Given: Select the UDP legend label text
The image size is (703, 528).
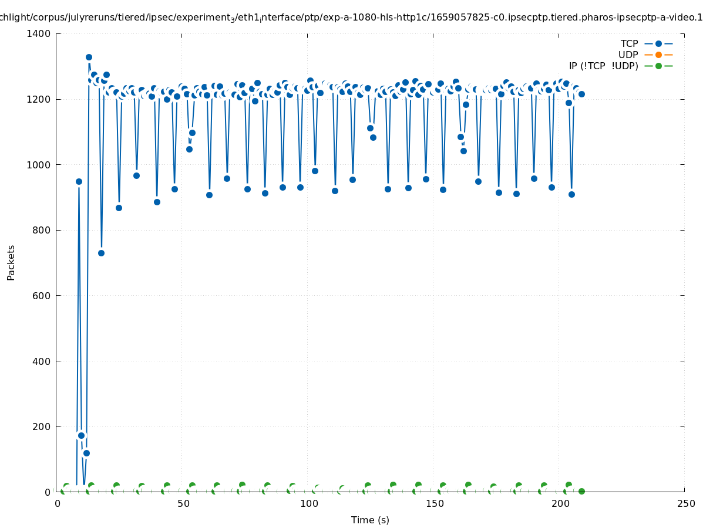Looking at the screenshot, I should 628,55.
